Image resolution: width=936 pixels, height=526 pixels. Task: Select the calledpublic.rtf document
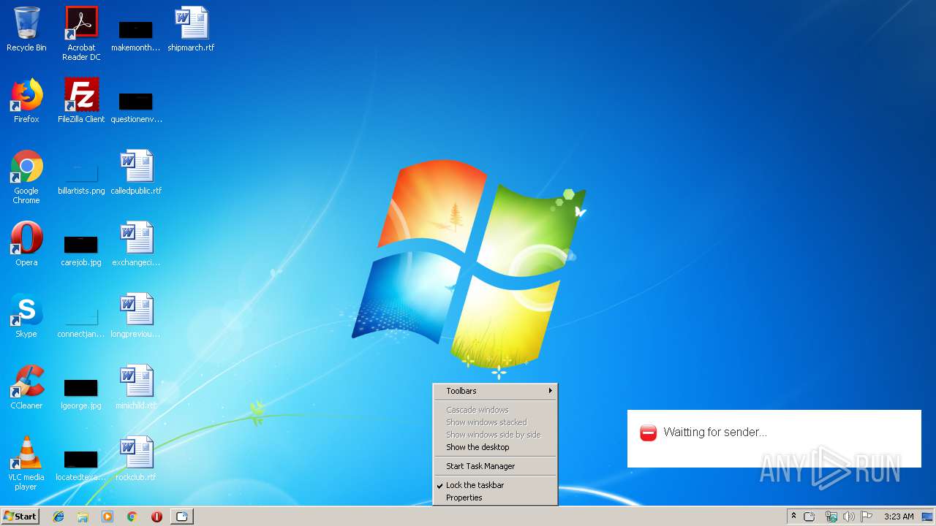click(136, 172)
